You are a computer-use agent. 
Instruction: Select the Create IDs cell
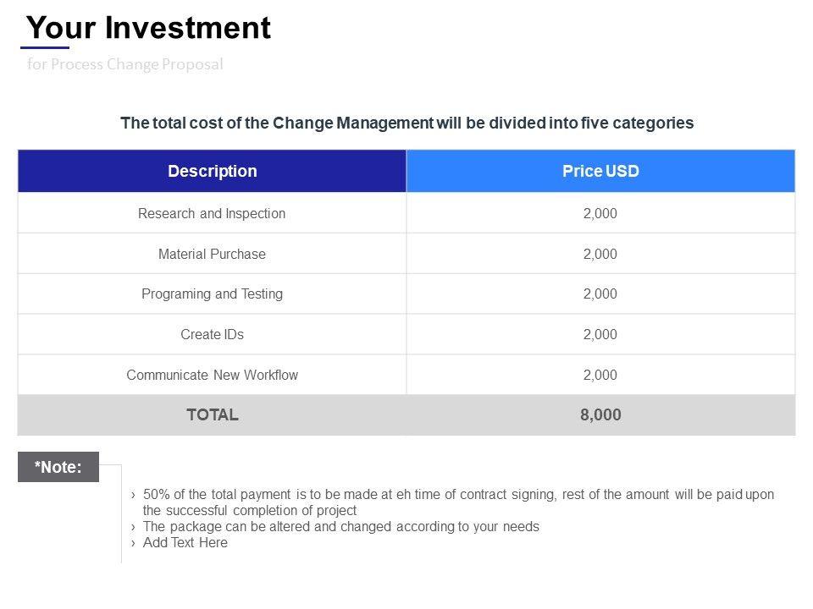pyautogui.click(x=212, y=334)
